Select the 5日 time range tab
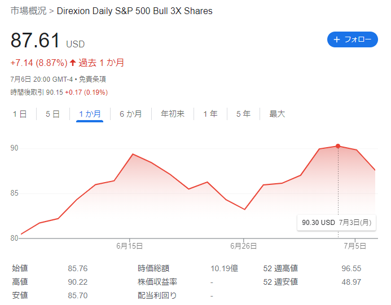 tap(52, 114)
